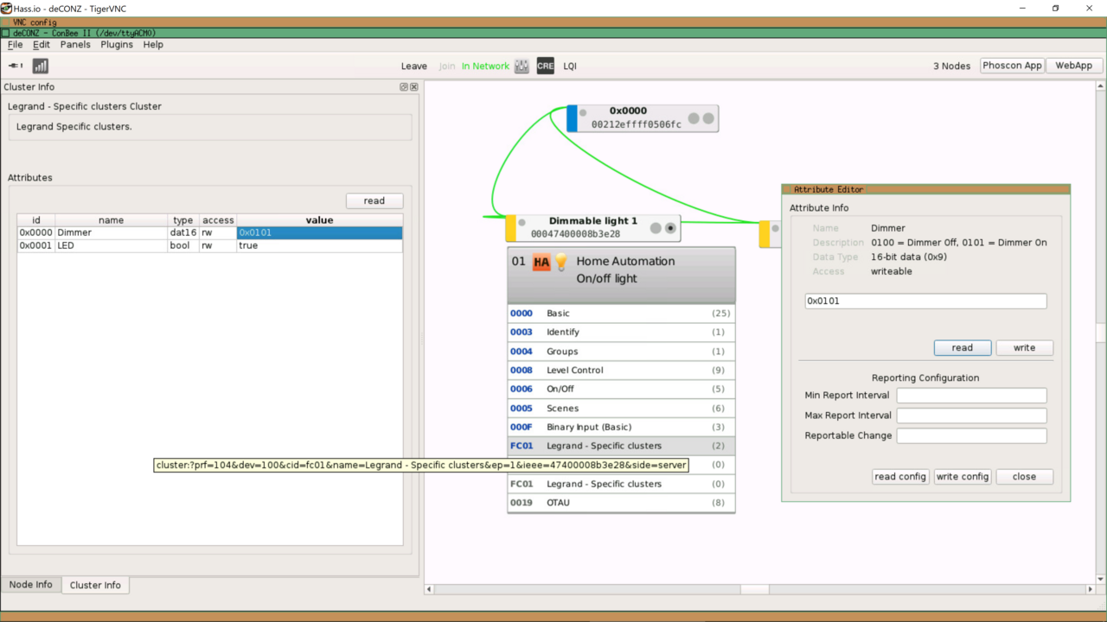Click the read button above the attributes table

pos(374,200)
